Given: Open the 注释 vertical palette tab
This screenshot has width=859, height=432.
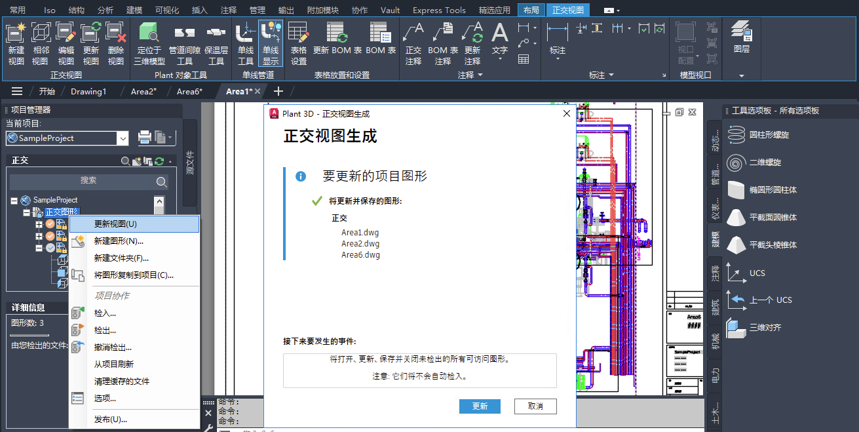Looking at the screenshot, I should (715, 273).
